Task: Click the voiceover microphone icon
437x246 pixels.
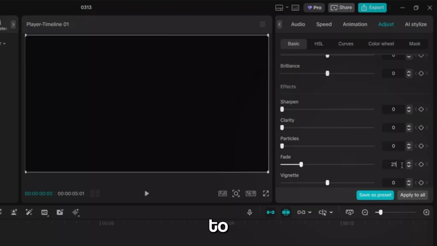Action: [x=250, y=212]
